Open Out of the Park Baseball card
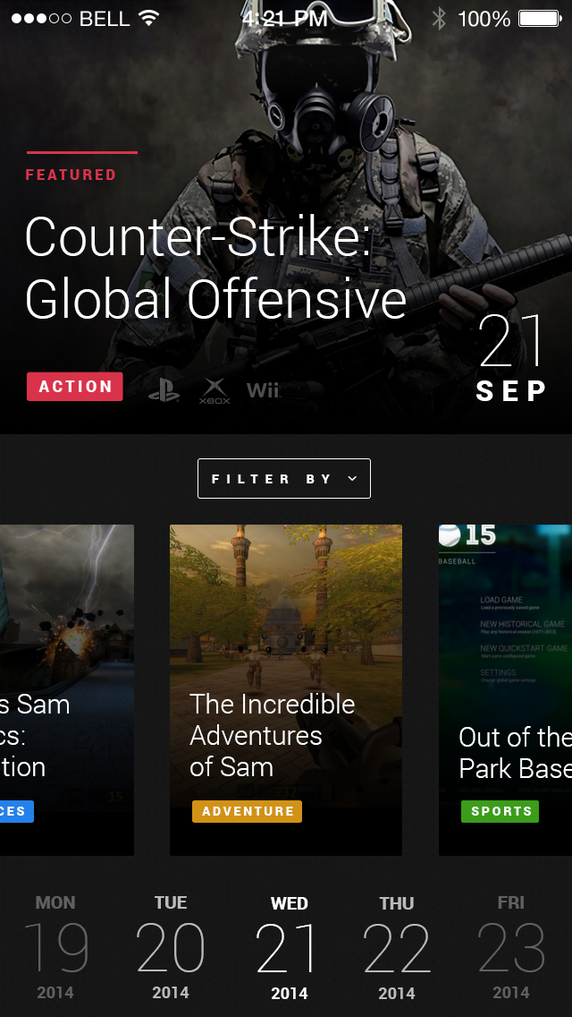This screenshot has width=572, height=1017. coord(505,690)
